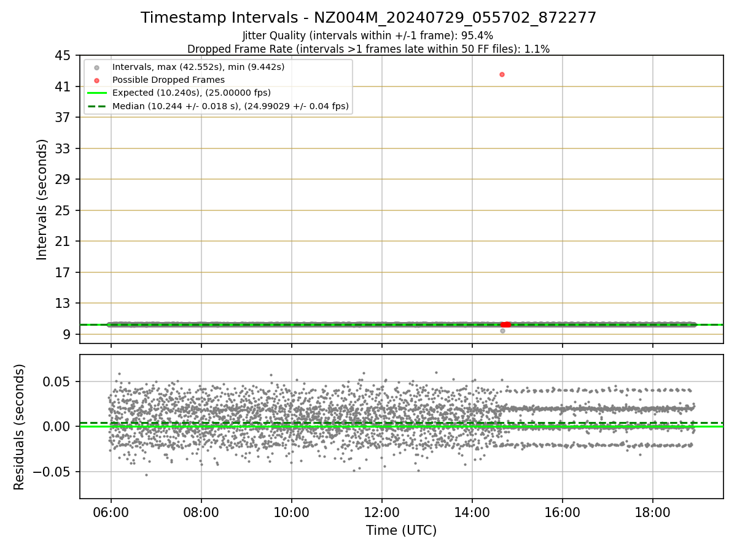This screenshot has width=737, height=552.
Task: Click the 'Intervals (seconds)' y-axis label
Action: 42,199
